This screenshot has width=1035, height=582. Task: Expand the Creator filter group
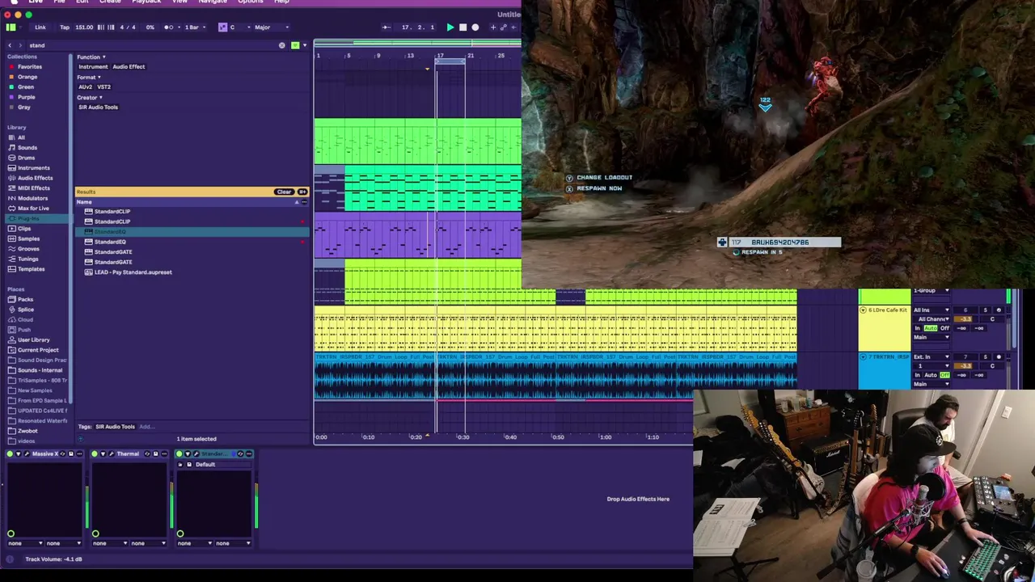tap(90, 97)
